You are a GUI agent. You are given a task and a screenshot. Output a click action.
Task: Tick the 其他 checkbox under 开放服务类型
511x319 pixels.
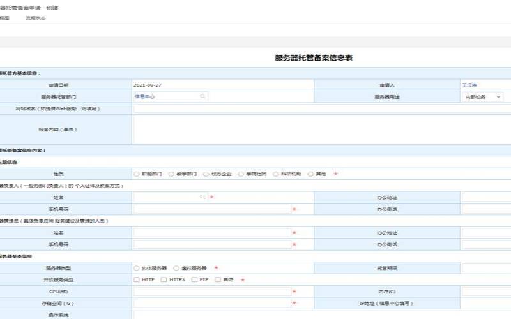click(218, 279)
